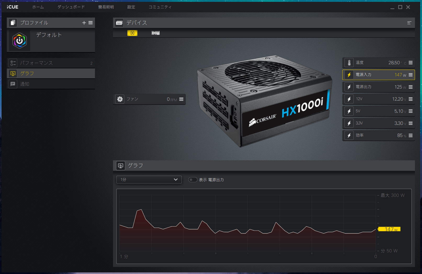Click the fan icon

(120, 99)
